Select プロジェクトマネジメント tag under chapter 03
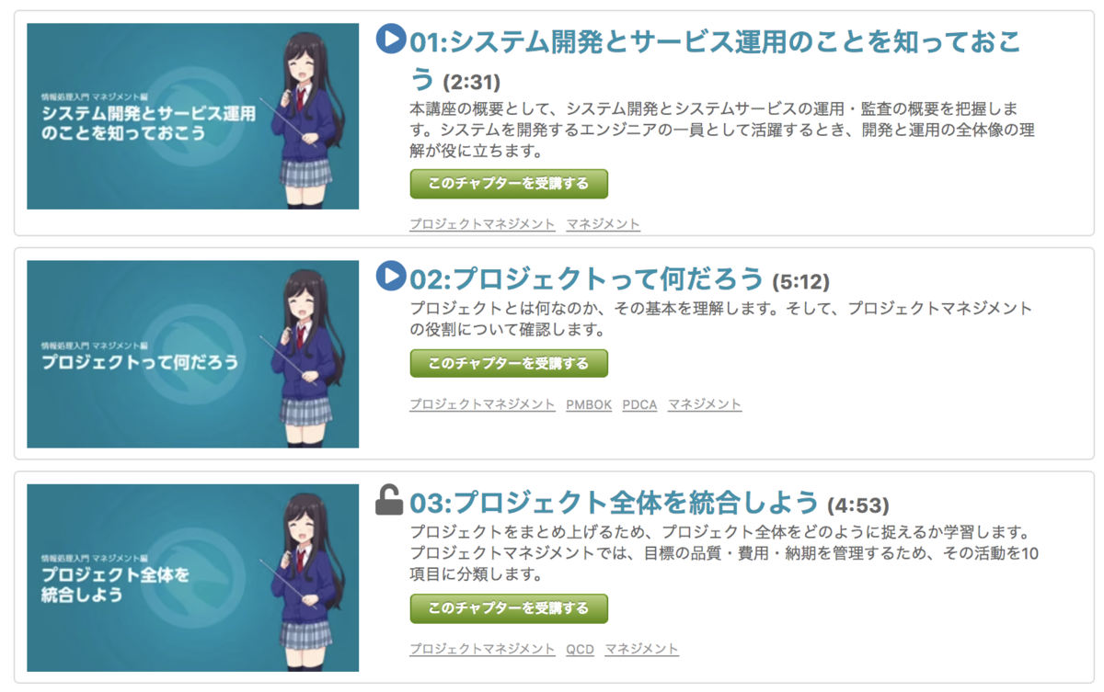Viewport: 1104px width, 692px height. tap(482, 649)
